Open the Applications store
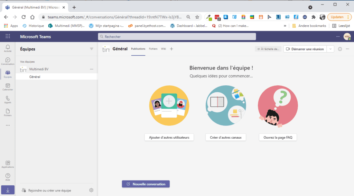The width and height of the screenshot is (354, 196). pos(8,165)
